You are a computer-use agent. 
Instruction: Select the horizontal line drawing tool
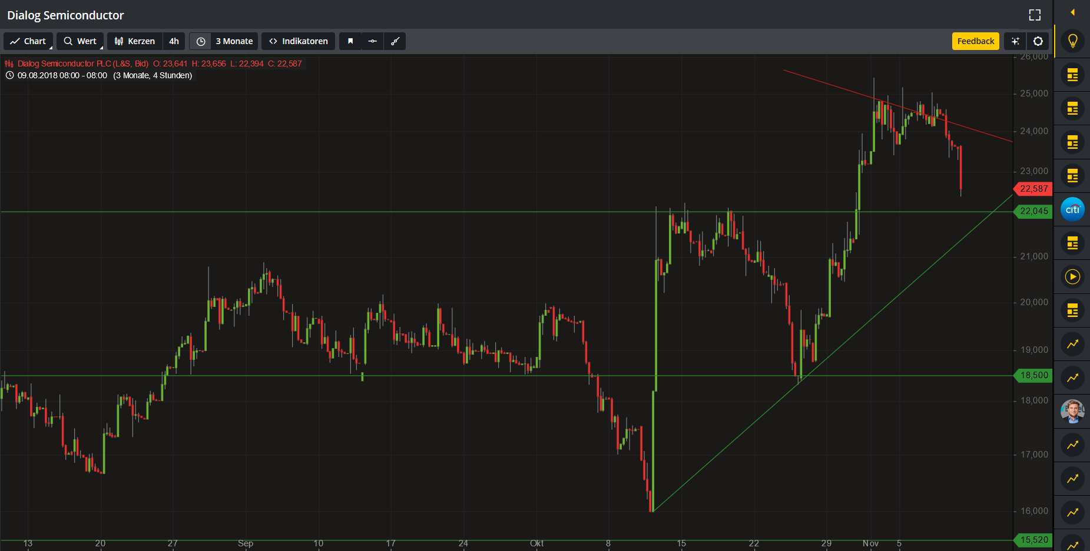tap(373, 41)
